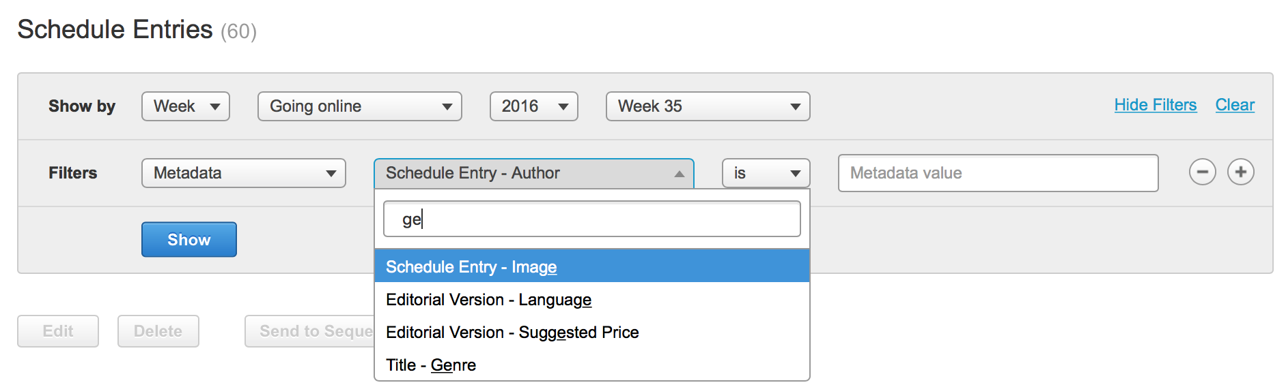
Task: Collapse the Schedule Entry - Author dropdown
Action: pos(533,173)
